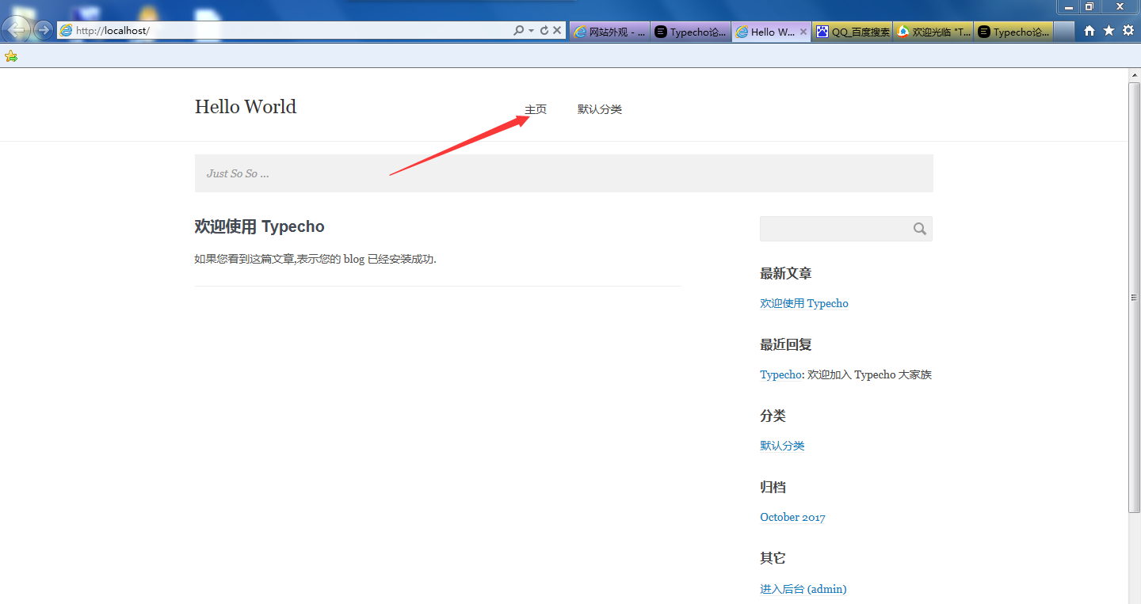Click 欢迎加入 Typecho 大家族 comment text
This screenshot has height=604, width=1141.
point(870,374)
